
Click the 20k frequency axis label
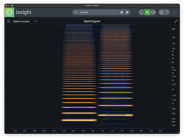(x=173, y=29)
